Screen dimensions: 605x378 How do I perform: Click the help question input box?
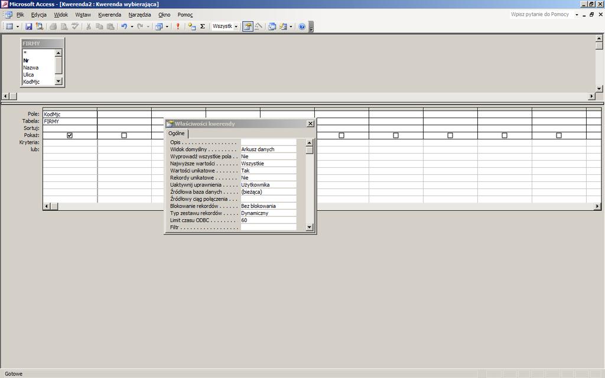click(x=541, y=14)
